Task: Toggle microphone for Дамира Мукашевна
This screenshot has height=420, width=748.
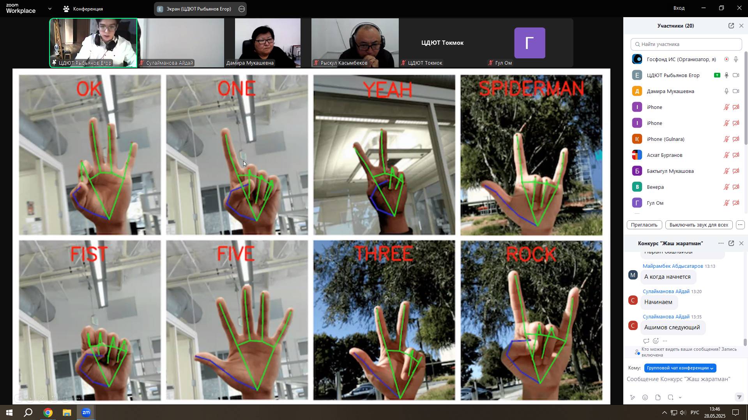Action: click(x=727, y=91)
